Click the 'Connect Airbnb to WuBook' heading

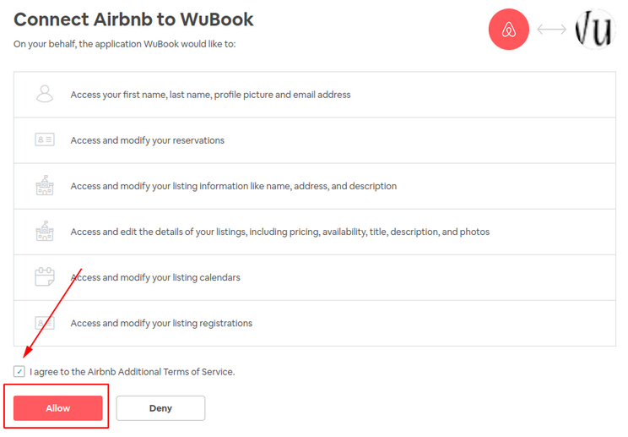(x=133, y=19)
